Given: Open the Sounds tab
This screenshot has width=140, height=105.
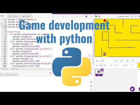Looking at the screenshot, I should 26,16.
